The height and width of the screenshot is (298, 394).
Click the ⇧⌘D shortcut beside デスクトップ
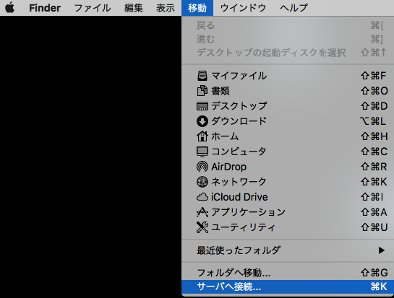pos(374,106)
